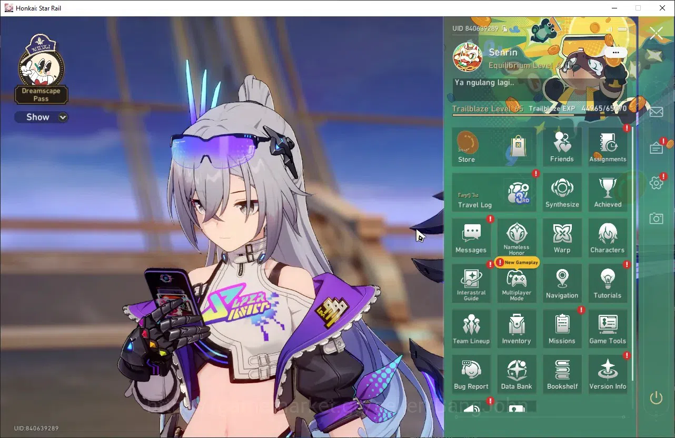The width and height of the screenshot is (675, 438).
Task: Click the Trailblaze EXP progress bar
Action: coord(540,115)
